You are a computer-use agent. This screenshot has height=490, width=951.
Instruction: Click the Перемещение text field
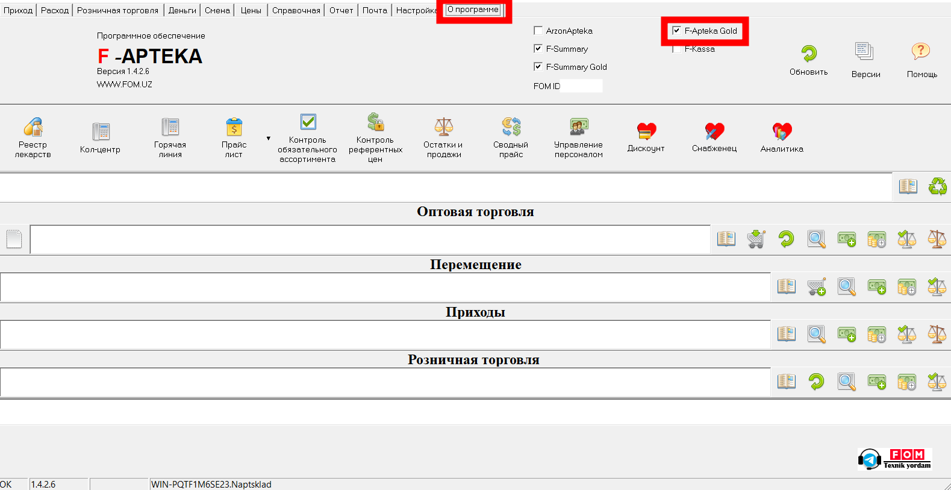coord(385,287)
